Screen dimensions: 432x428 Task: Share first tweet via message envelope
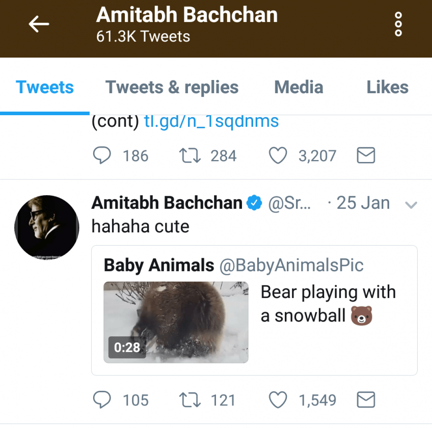(x=366, y=155)
